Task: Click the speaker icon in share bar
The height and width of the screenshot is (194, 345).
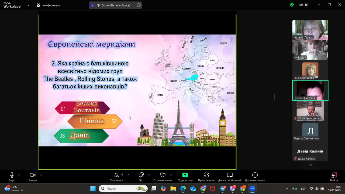Action: pyautogui.click(x=98, y=5)
